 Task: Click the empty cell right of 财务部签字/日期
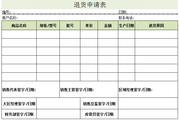(x=58, y=114)
